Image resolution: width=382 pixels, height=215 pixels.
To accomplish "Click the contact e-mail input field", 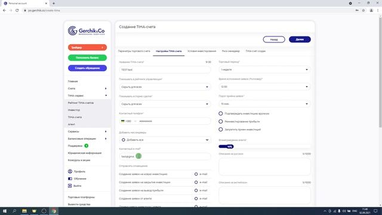I will (165, 156).
